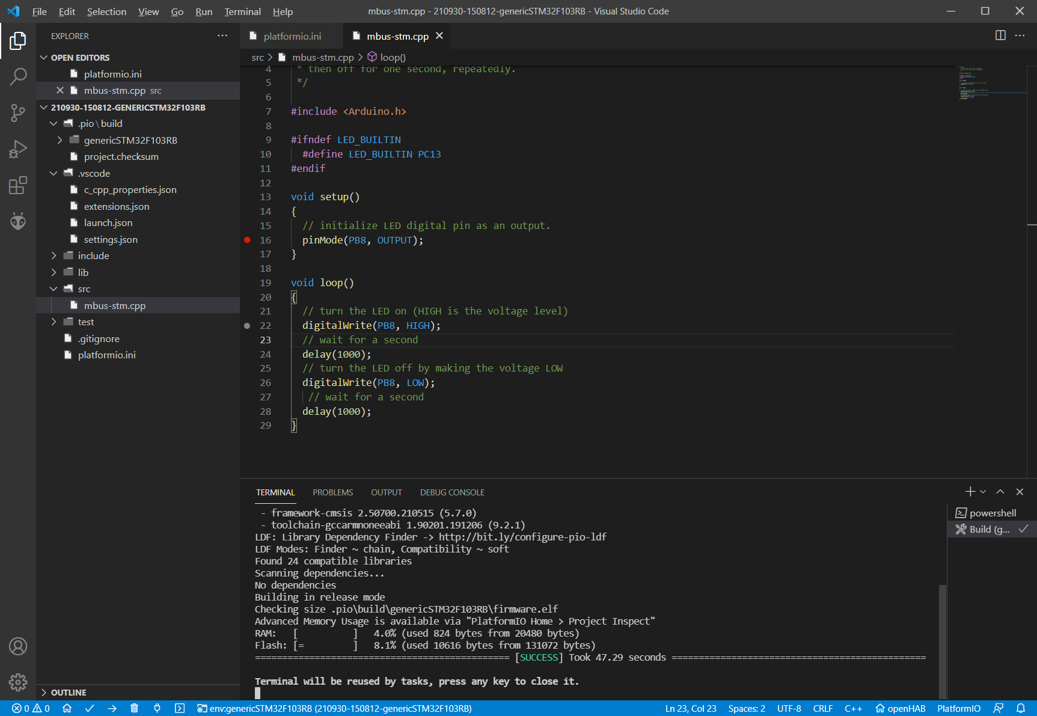
Task: Open the Accounts icon
Action: 18,646
